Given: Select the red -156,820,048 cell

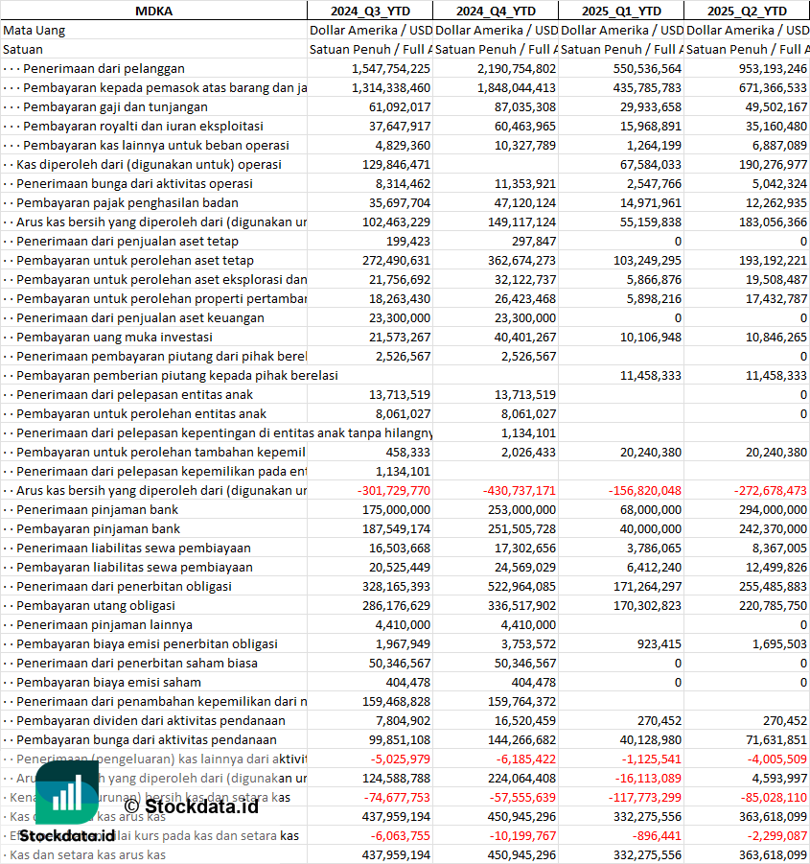Looking at the screenshot, I should 621,490.
